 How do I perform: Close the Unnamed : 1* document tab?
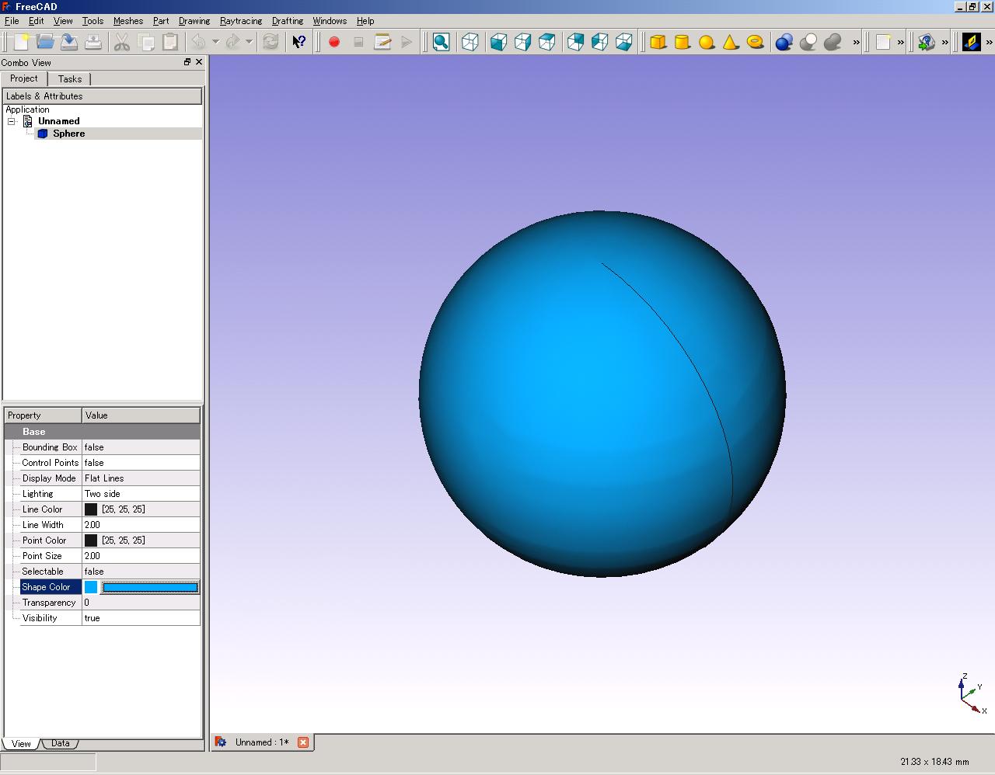pos(303,742)
